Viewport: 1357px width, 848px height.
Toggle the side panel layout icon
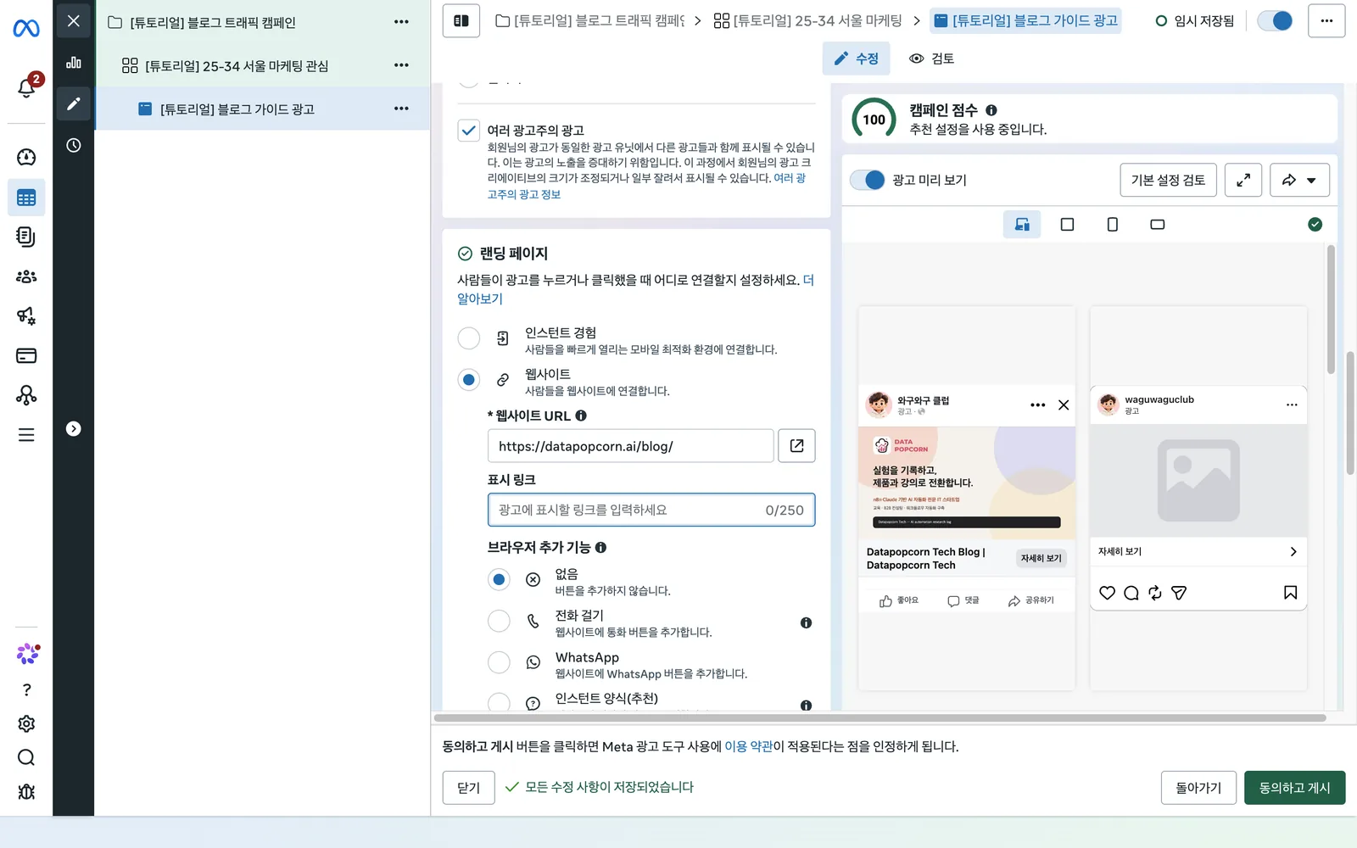pyautogui.click(x=461, y=20)
